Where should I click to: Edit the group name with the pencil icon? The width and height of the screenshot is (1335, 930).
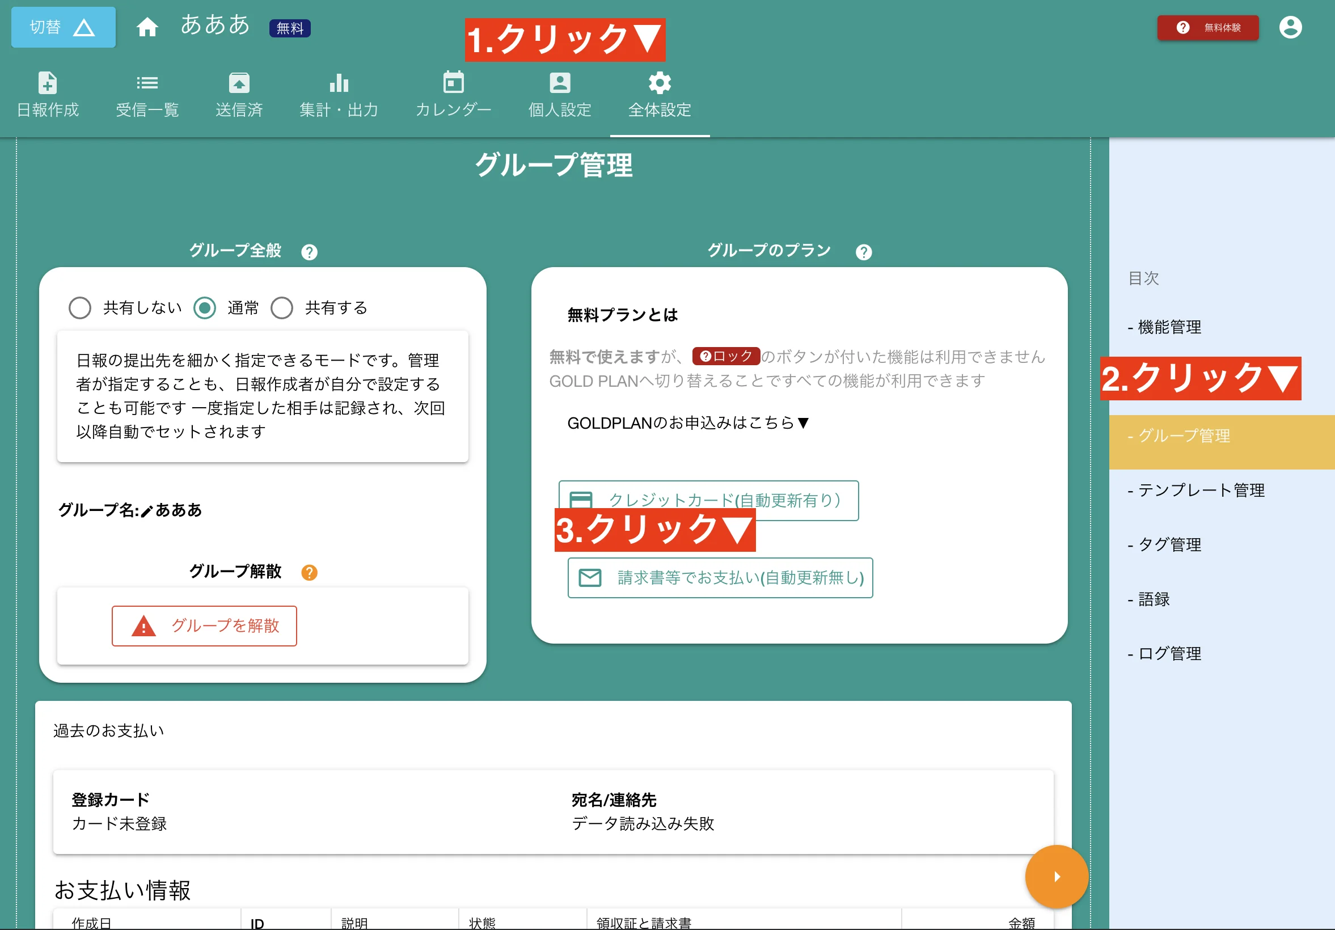(146, 511)
